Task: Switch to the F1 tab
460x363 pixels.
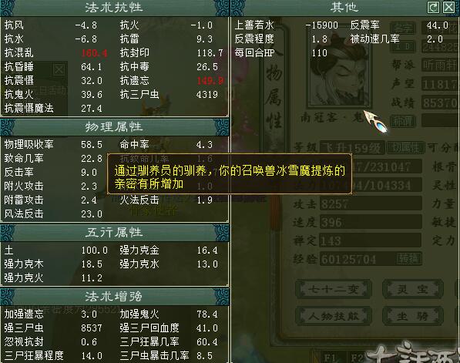Action: coord(330,358)
